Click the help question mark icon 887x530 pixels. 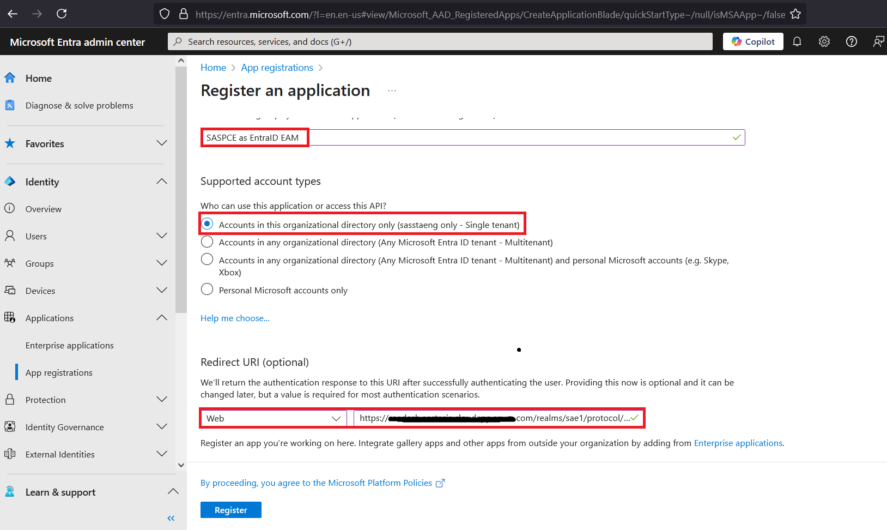pos(852,41)
